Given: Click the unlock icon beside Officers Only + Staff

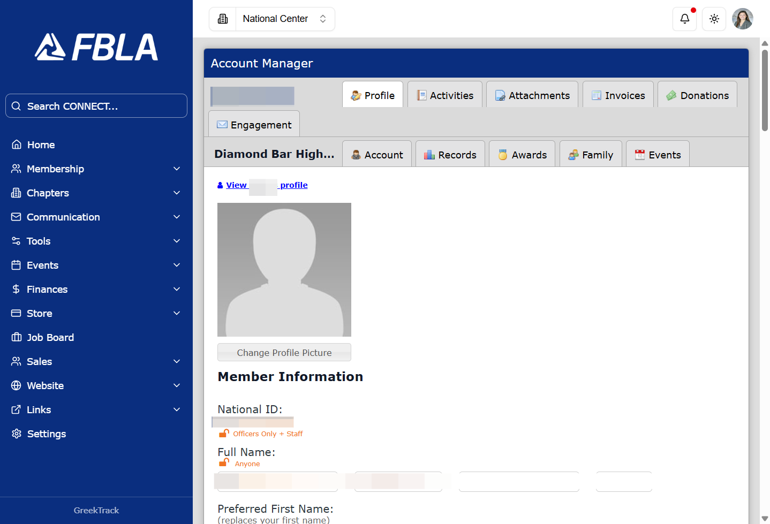Looking at the screenshot, I should click(x=224, y=433).
